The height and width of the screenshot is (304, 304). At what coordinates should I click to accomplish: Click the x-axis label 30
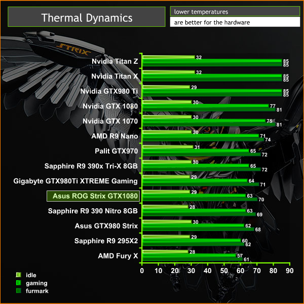[x=191, y=271]
